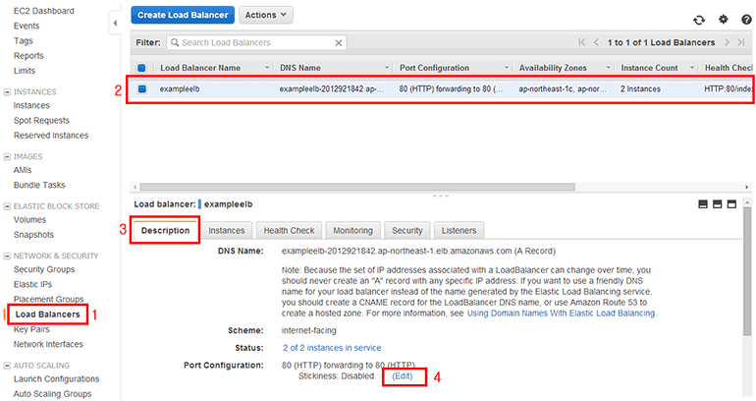756x401 pixels.
Task: Click the help question mark icon
Action: 746,19
